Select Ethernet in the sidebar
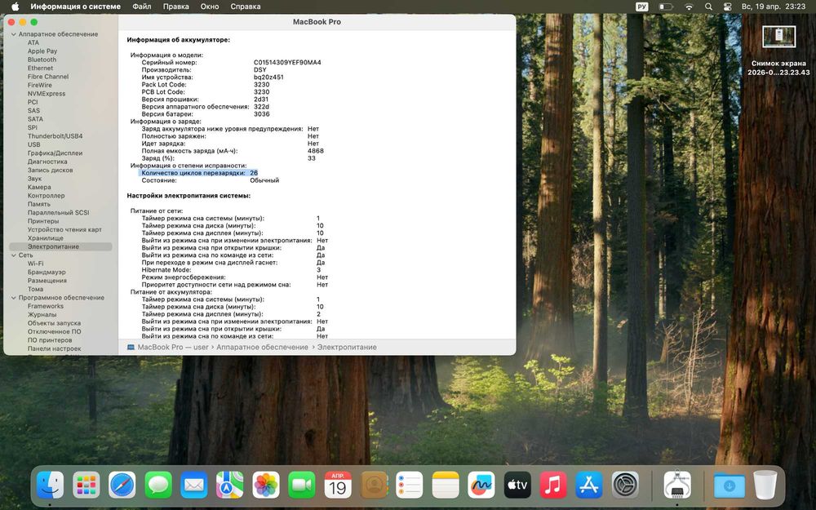Screen dimensions: 816x510 (40, 69)
